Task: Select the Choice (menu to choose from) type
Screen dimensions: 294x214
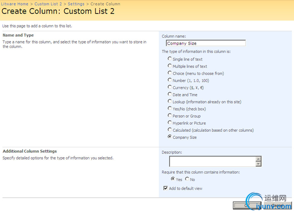Action: click(170, 73)
